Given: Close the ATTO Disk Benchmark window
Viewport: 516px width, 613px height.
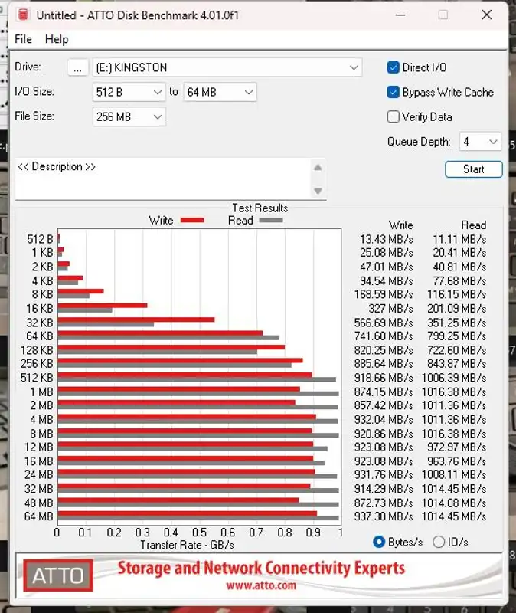Looking at the screenshot, I should point(485,15).
